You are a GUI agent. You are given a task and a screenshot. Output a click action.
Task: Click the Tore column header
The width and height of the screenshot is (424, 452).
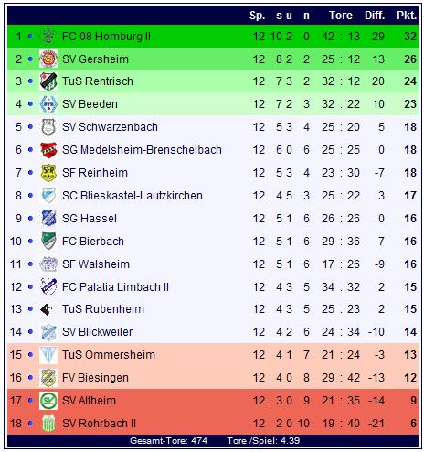coord(341,16)
